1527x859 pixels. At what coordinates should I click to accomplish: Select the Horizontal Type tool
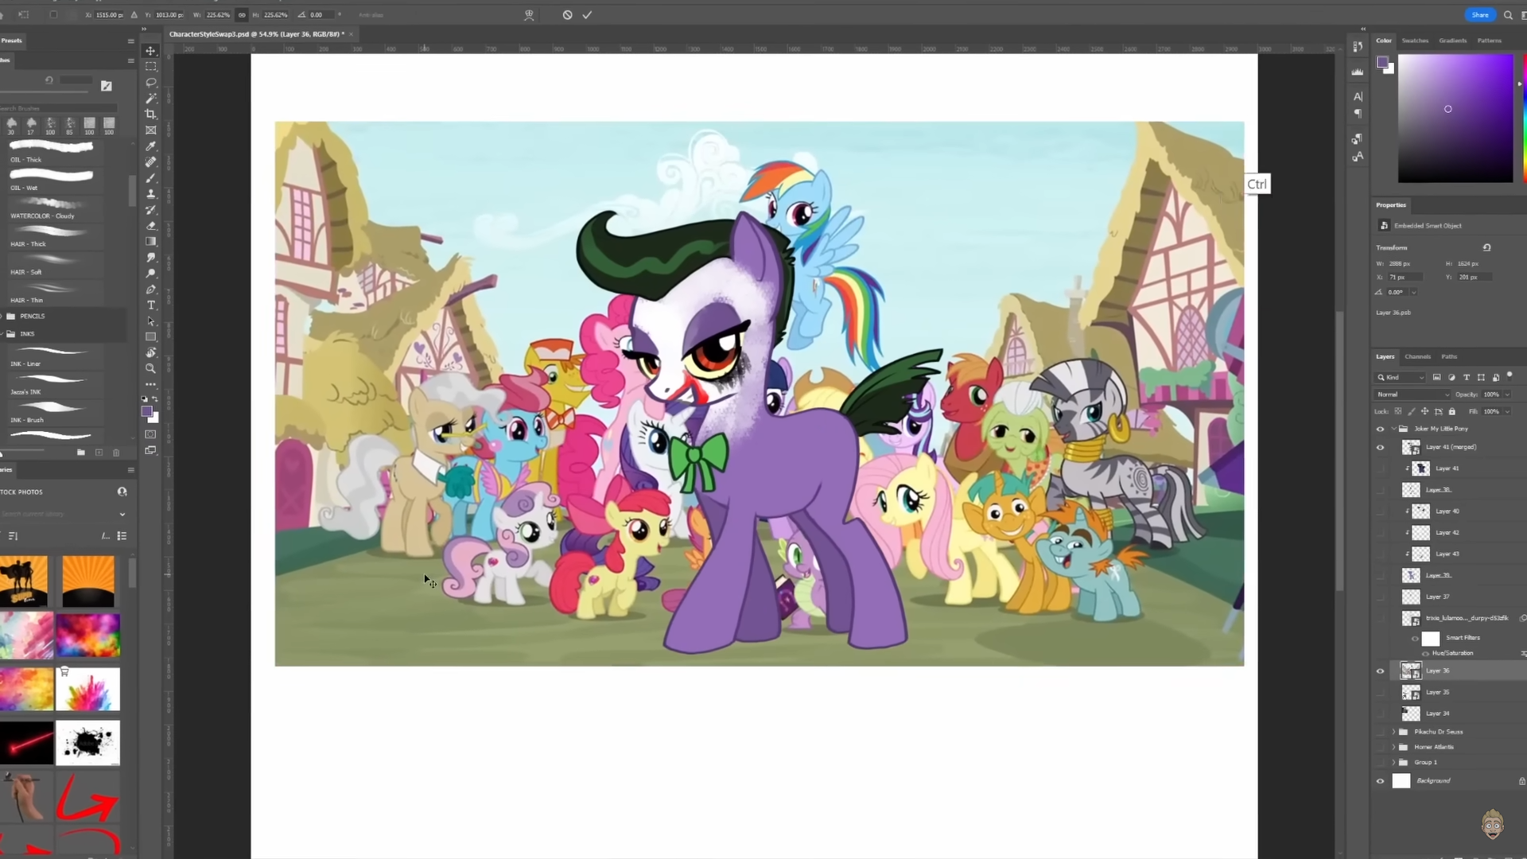(x=150, y=305)
